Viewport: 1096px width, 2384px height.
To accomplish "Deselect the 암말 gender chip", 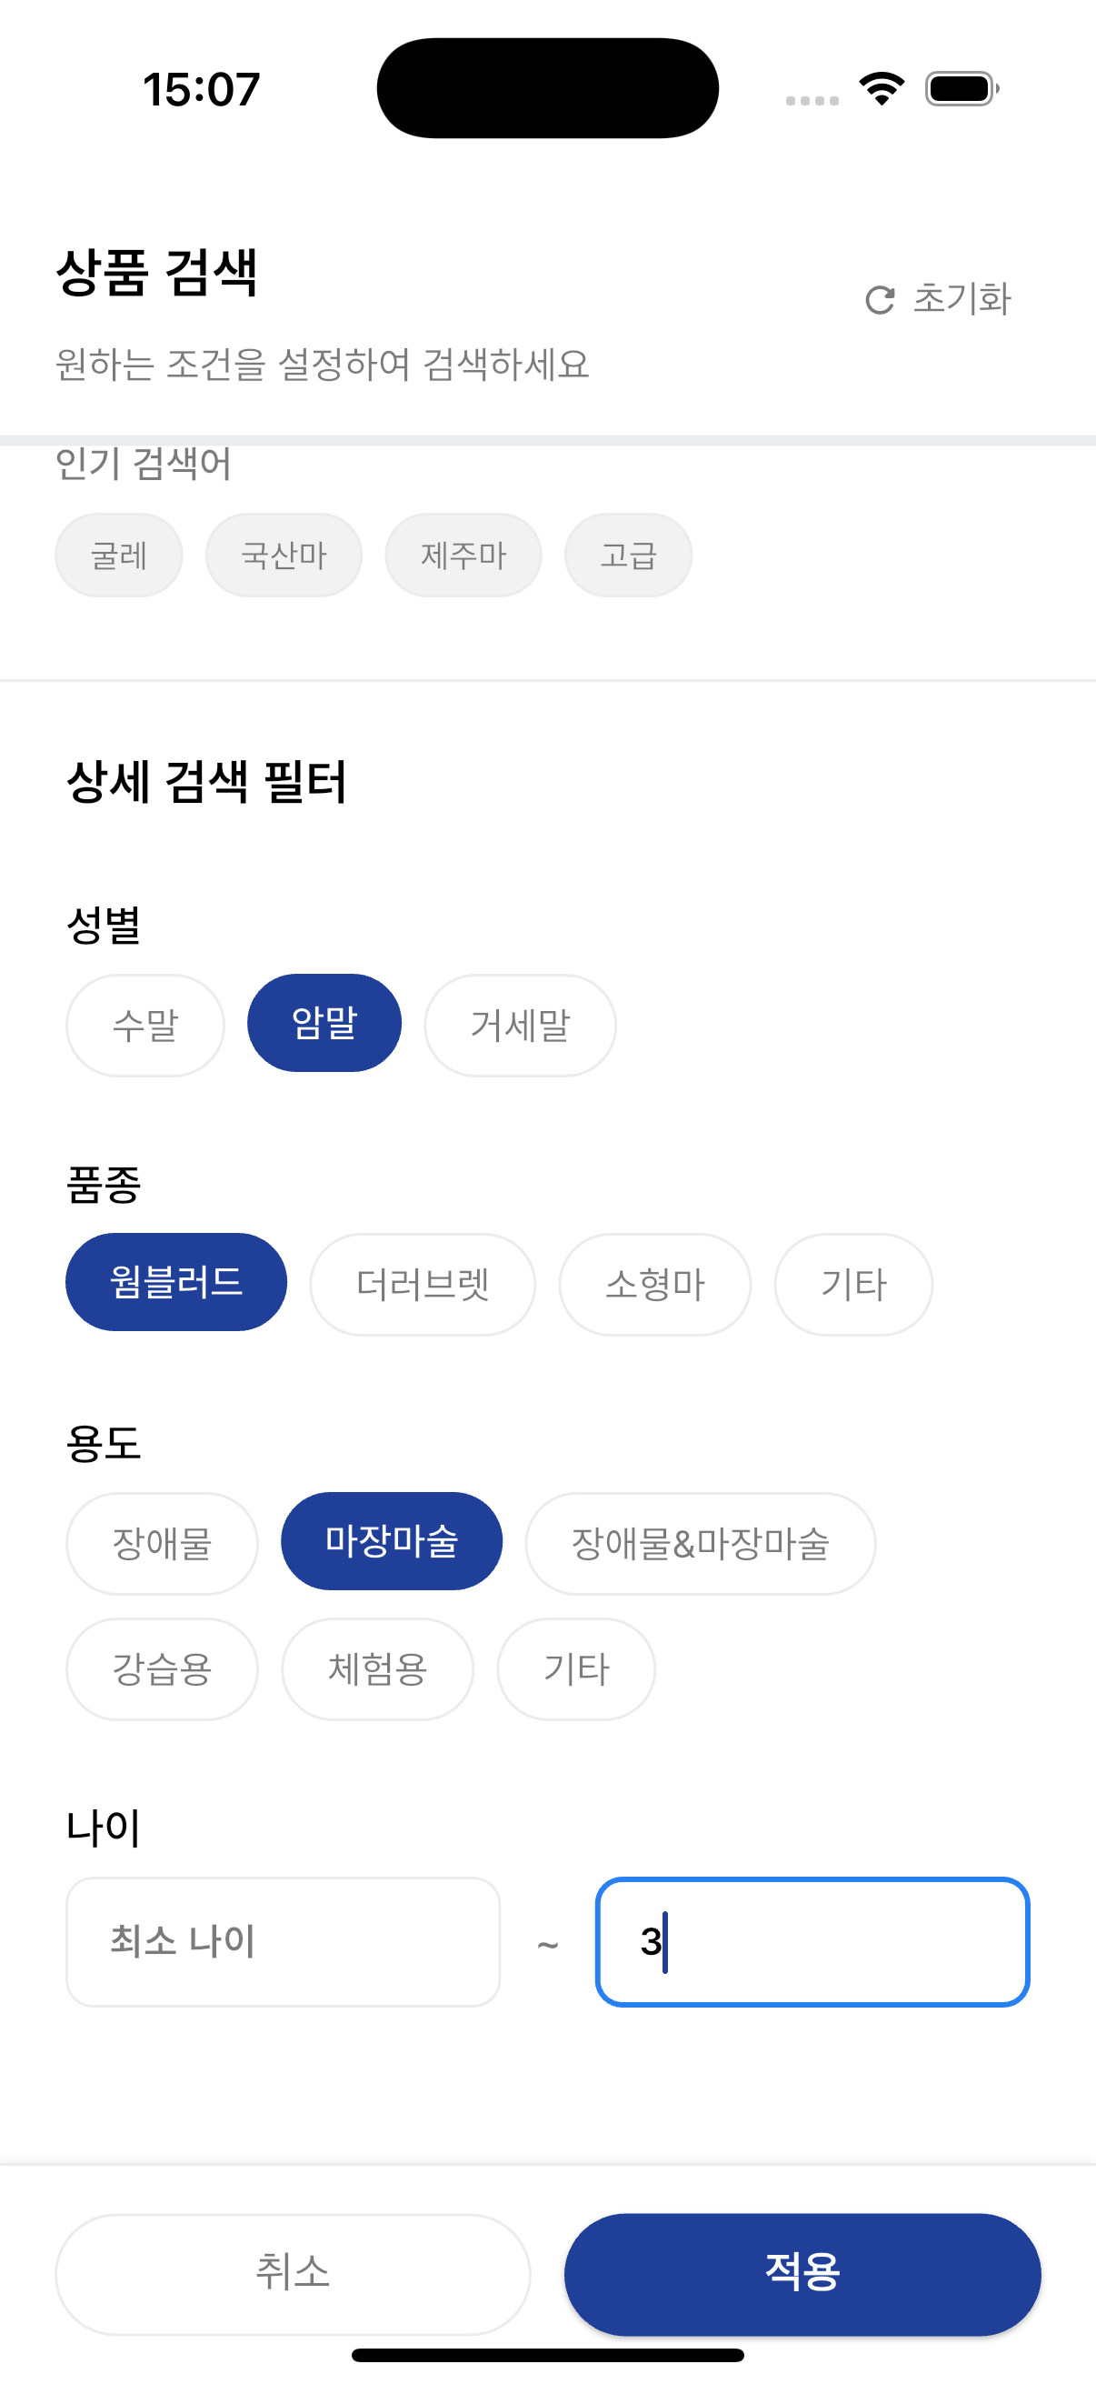I will click(324, 1023).
